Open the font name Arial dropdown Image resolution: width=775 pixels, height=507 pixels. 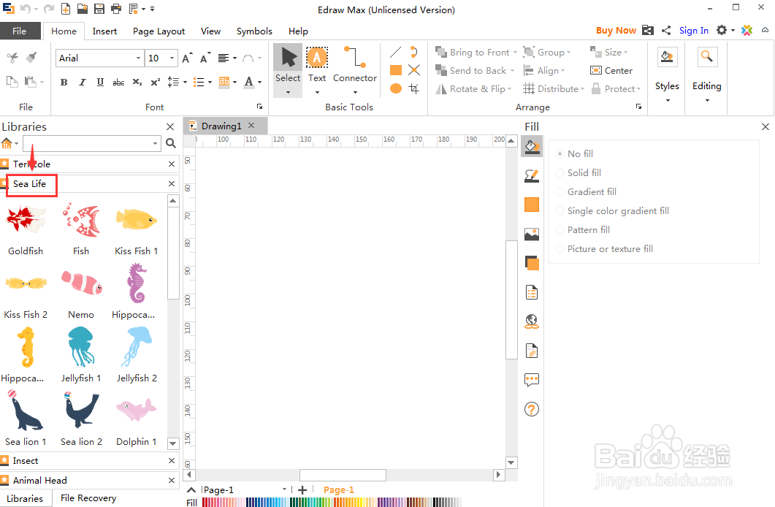[x=138, y=58]
